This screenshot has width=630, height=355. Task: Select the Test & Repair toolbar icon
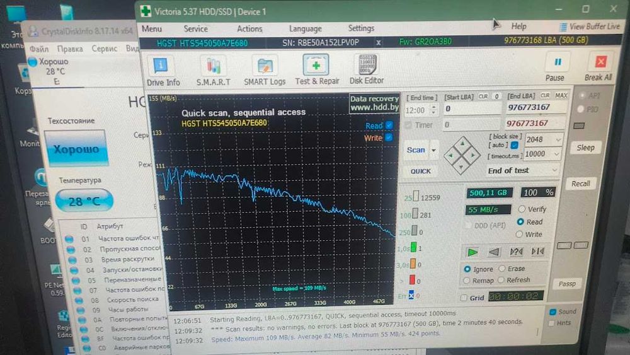(x=316, y=65)
